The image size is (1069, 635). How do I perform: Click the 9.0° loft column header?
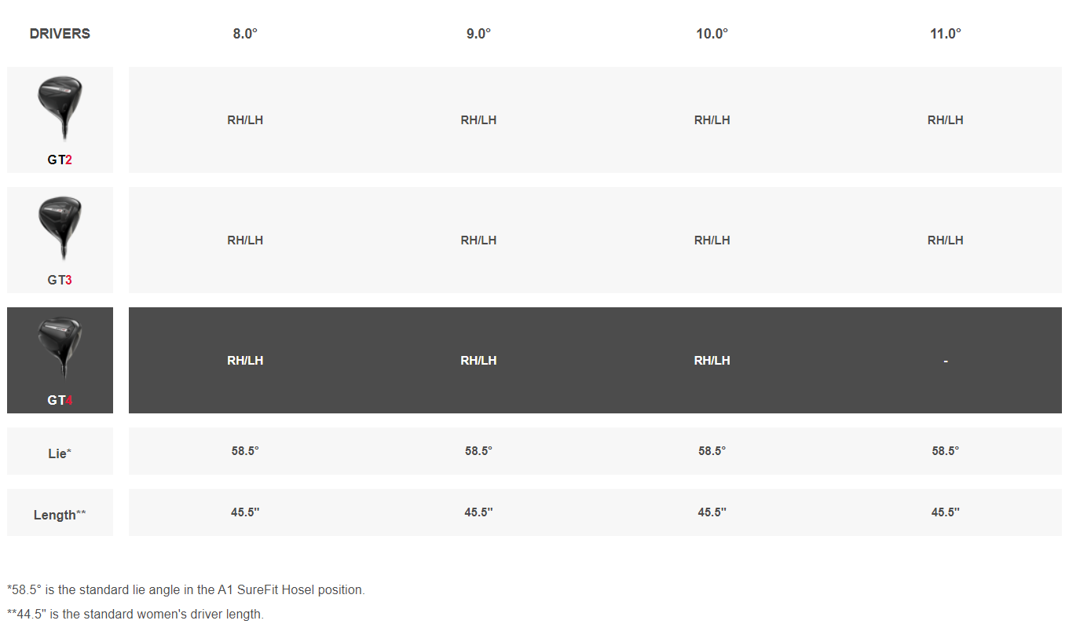pyautogui.click(x=478, y=34)
